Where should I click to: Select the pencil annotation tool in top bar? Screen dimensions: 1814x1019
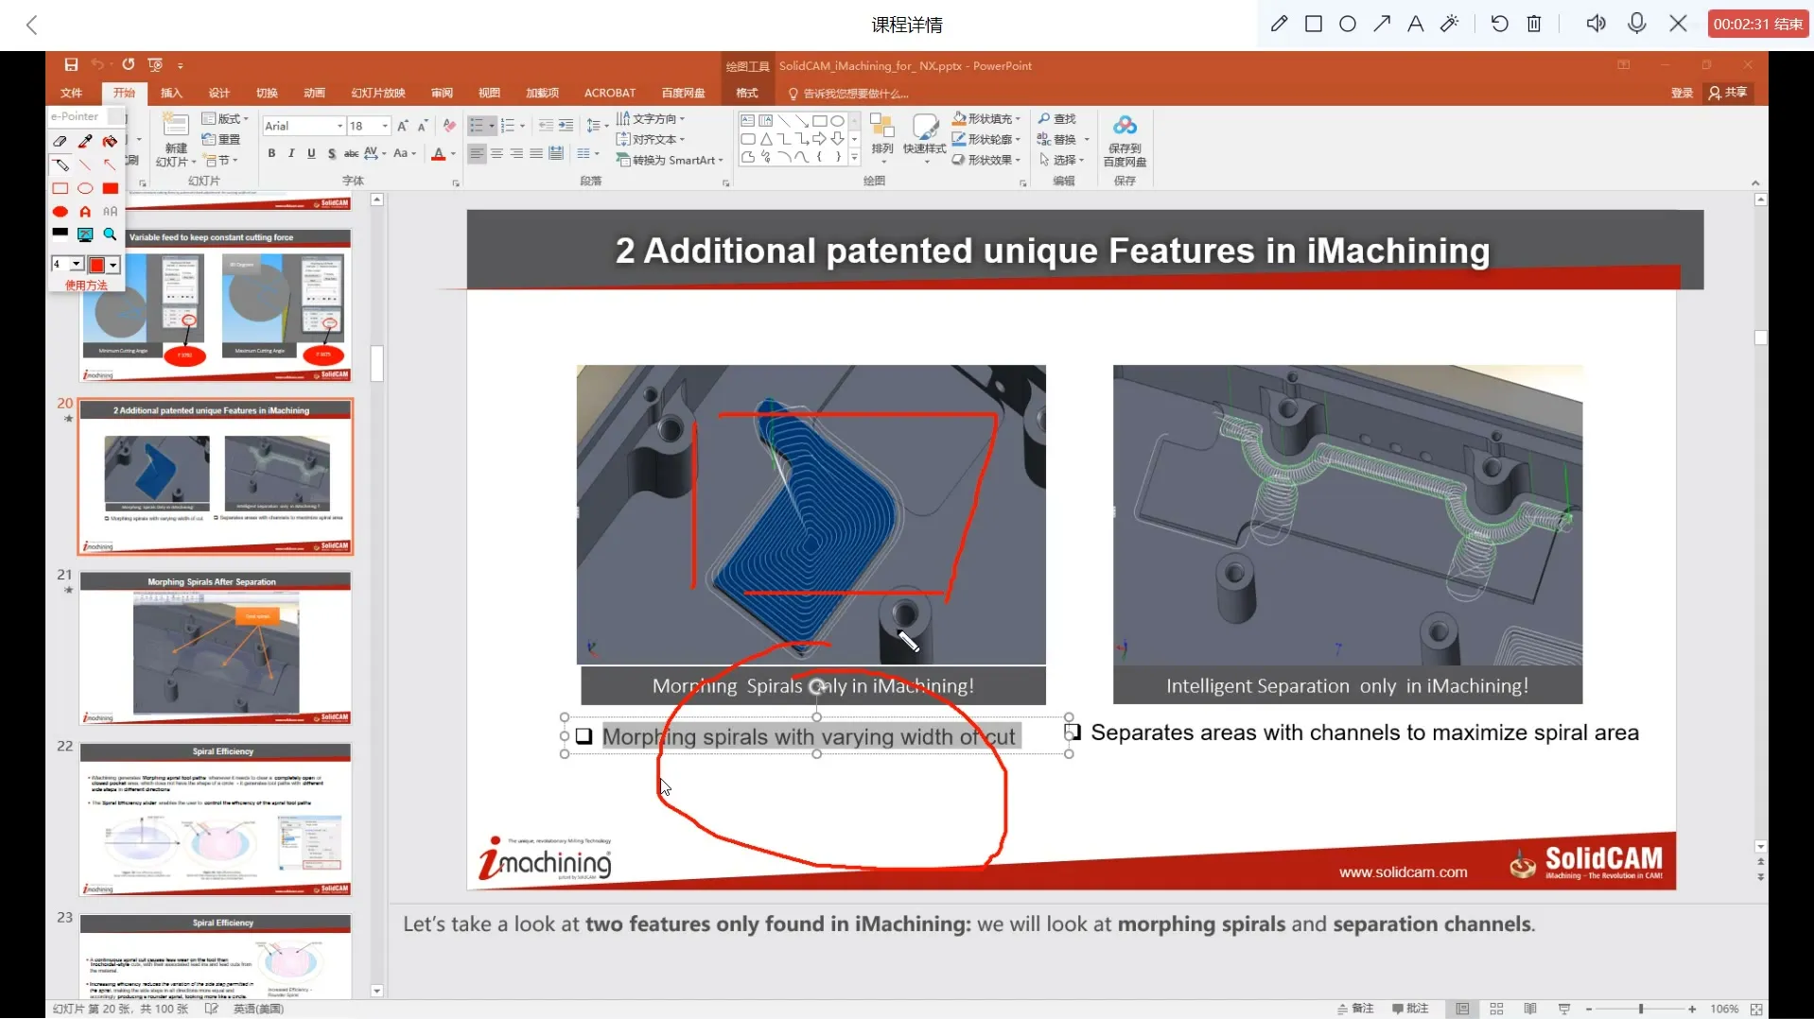[x=1279, y=24]
